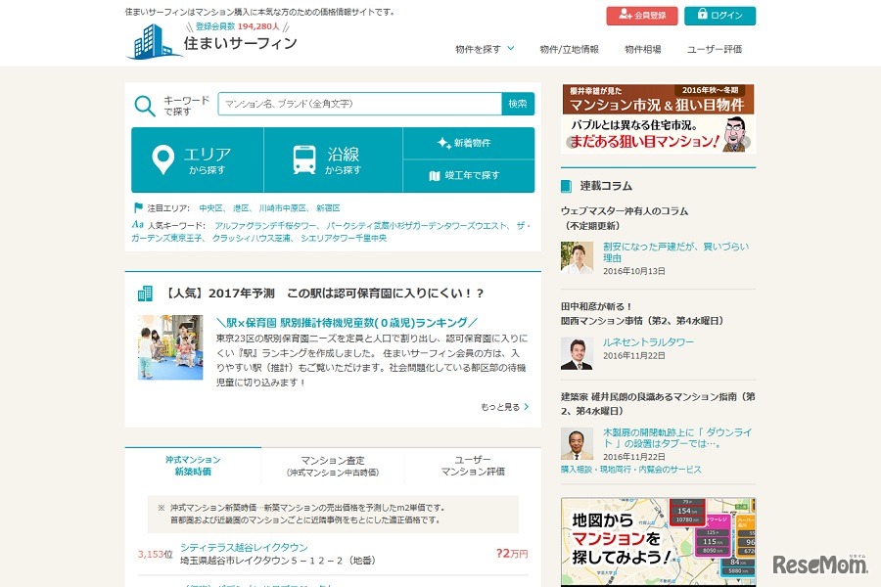Go to ユーザー評価 in navigation
Viewport: 881px width, 587px height.
point(715,49)
